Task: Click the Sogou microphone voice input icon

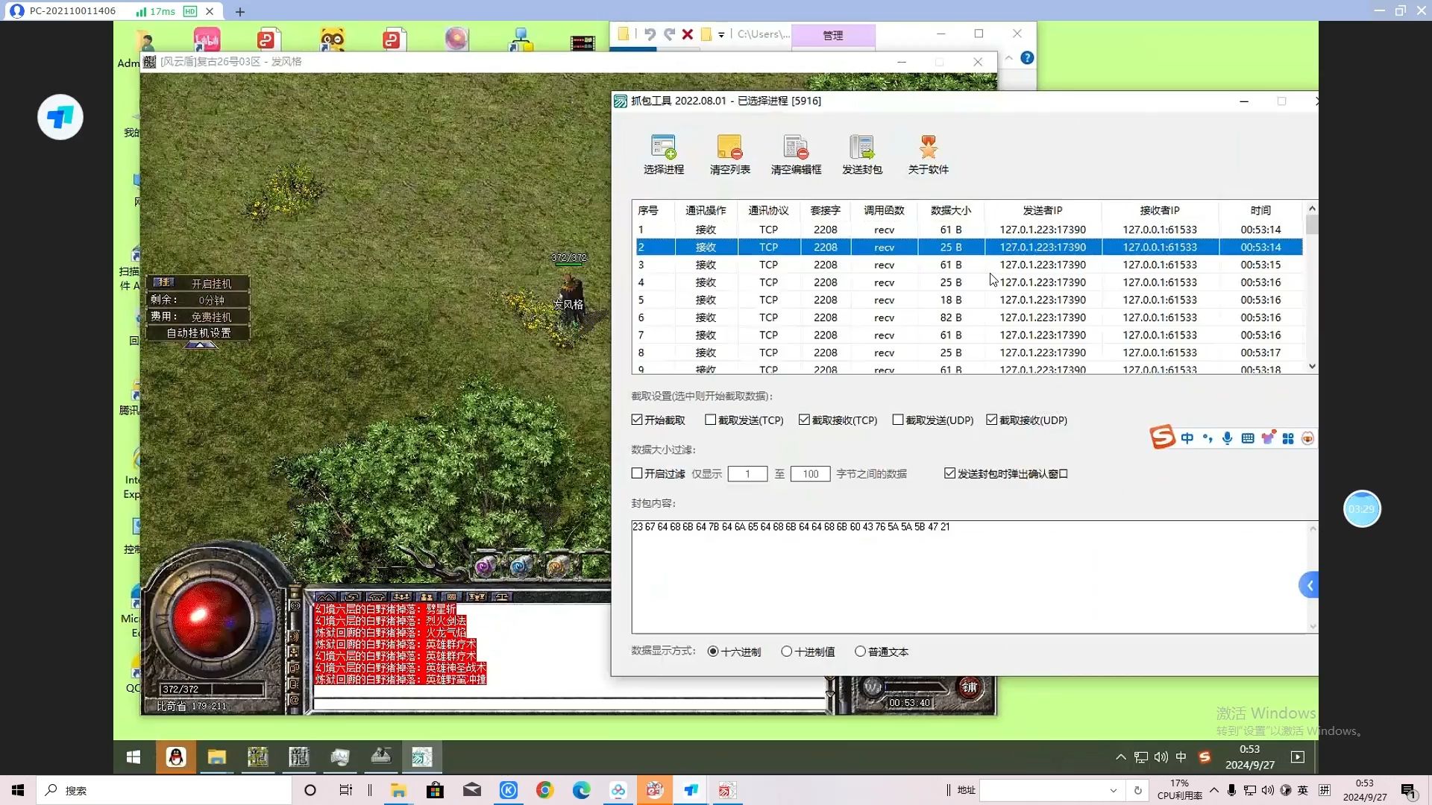Action: tap(1227, 438)
